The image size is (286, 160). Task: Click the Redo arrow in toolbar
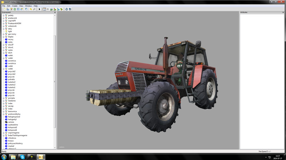[34, 9]
